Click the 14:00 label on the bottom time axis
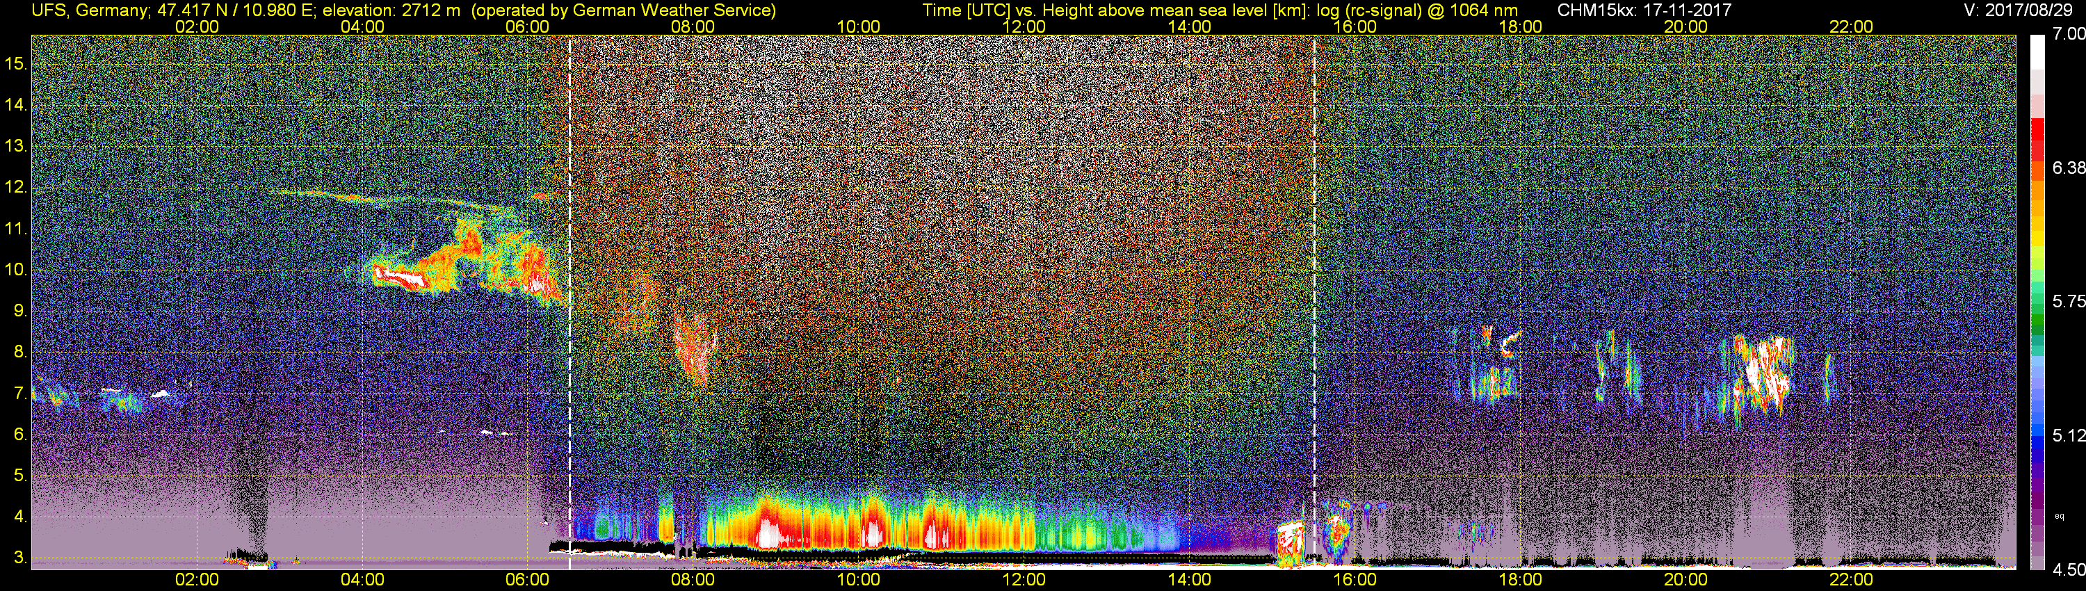Screen dimensions: 2086x591 tap(1190, 580)
